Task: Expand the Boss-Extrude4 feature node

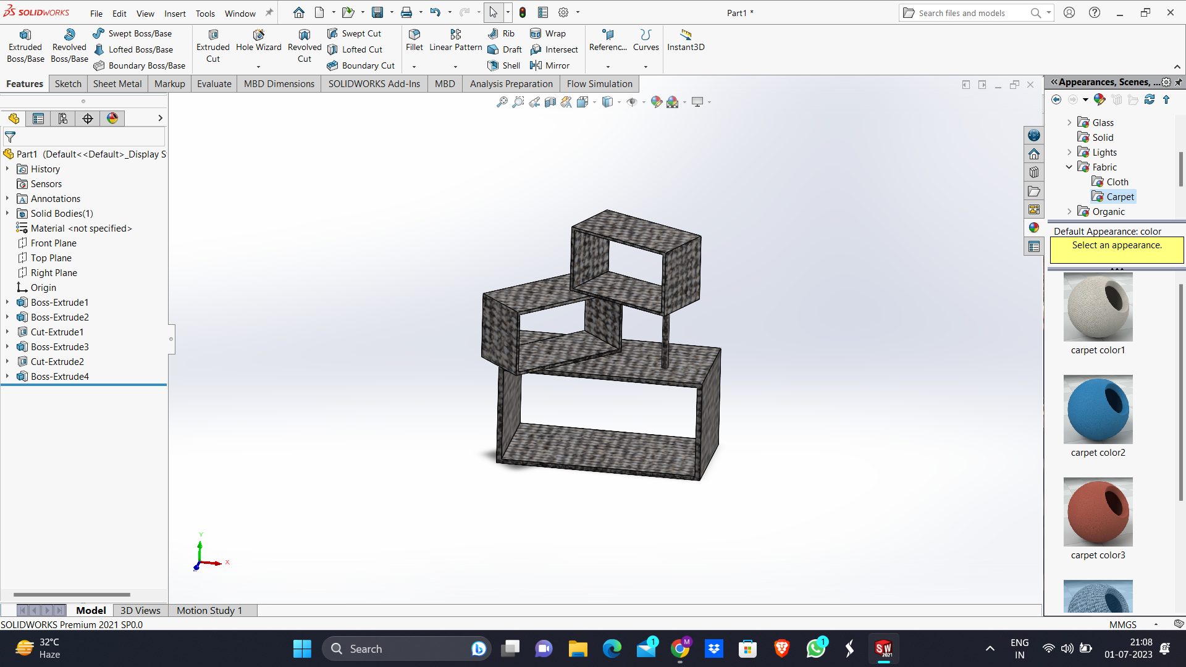Action: (x=7, y=376)
